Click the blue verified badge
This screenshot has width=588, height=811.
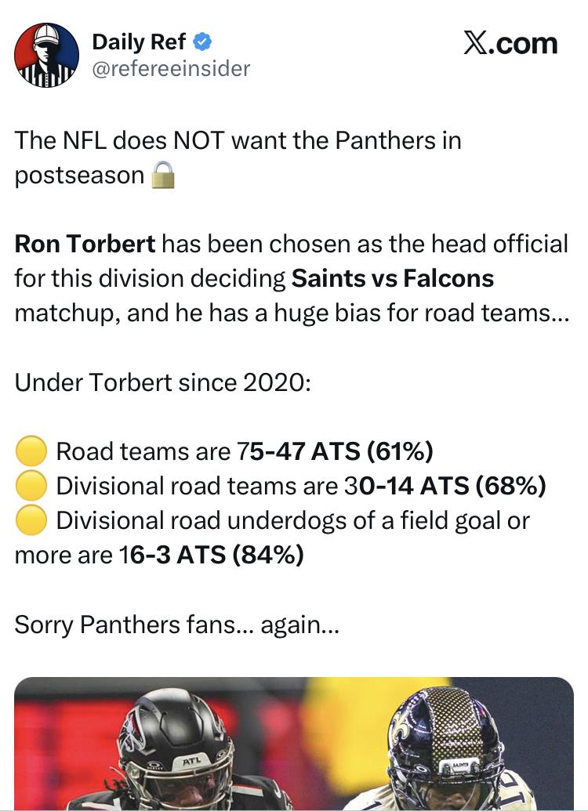[203, 42]
